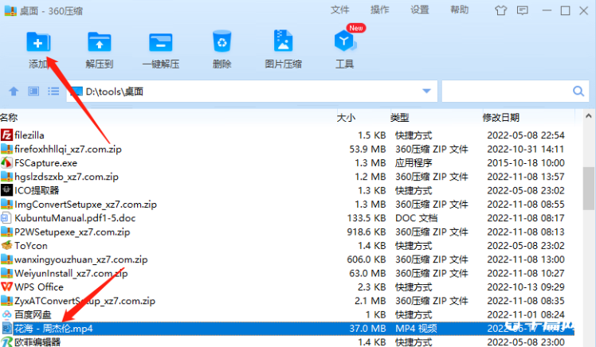
Task: Click the 37.0 MB size cell
Action: click(367, 329)
